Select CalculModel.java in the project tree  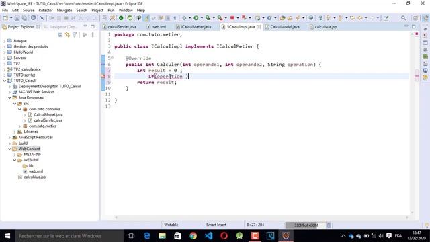click(x=48, y=115)
